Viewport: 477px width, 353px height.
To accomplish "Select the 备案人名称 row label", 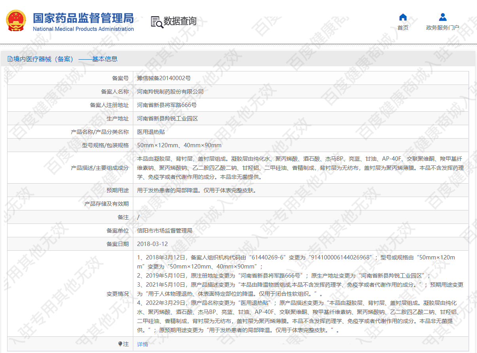I will coord(115,92).
